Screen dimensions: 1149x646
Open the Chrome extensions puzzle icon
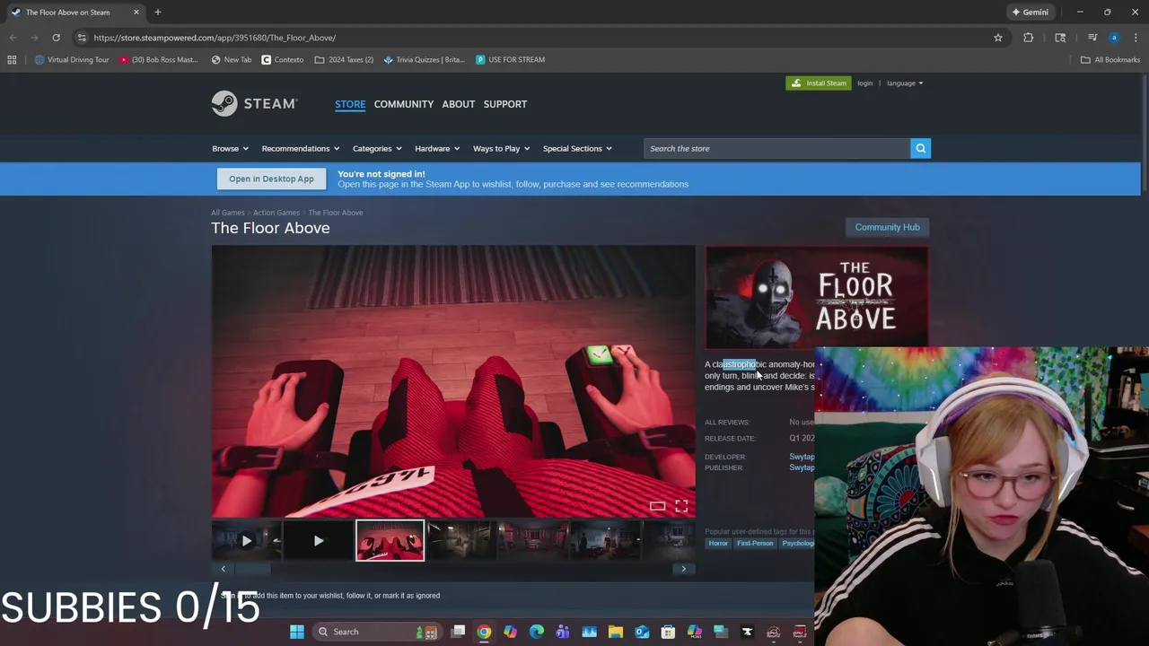[1028, 38]
